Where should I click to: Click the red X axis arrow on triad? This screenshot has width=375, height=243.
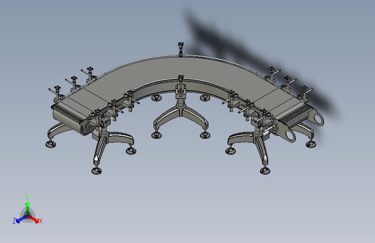click(33, 219)
